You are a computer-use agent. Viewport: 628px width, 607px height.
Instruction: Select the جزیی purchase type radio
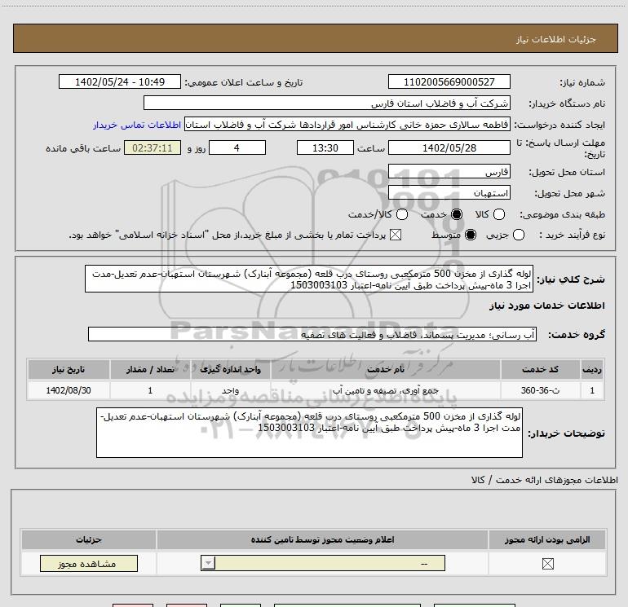pos(519,235)
